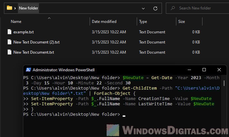Viewport: 229px width, 137px height.
Task: Click the LastWriteTime text in PowerShell
Action: [x=155, y=104]
